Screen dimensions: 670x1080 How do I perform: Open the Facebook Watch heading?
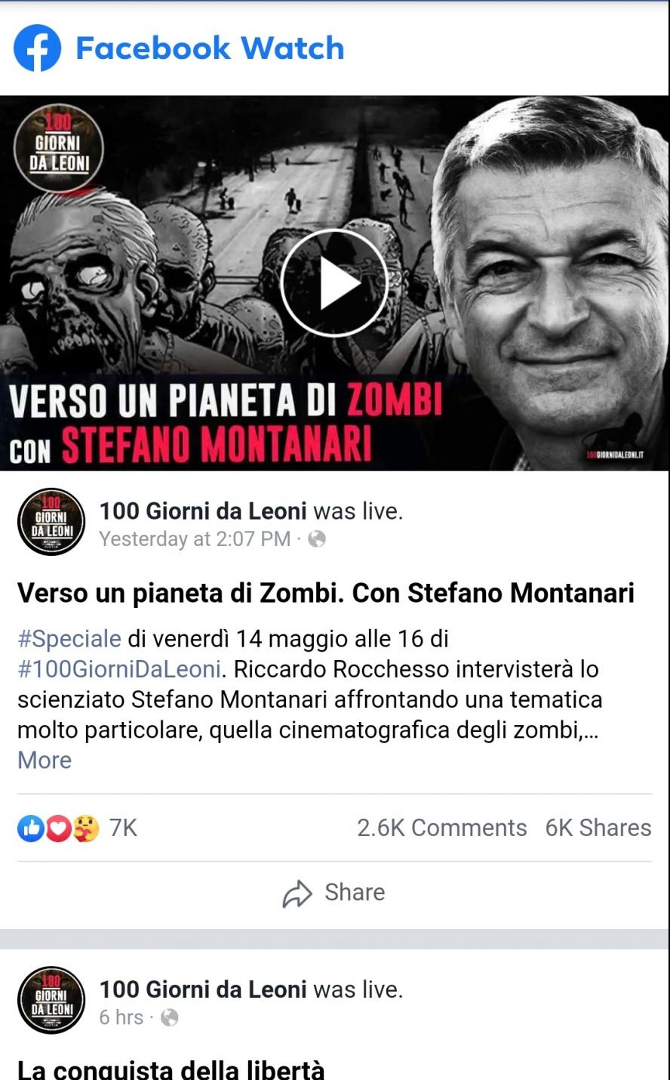tap(210, 48)
